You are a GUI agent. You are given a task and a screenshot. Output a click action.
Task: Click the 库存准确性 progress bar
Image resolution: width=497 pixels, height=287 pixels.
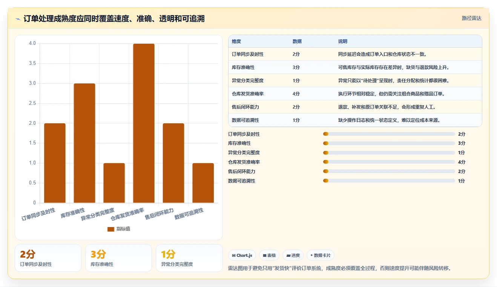pos(389,143)
